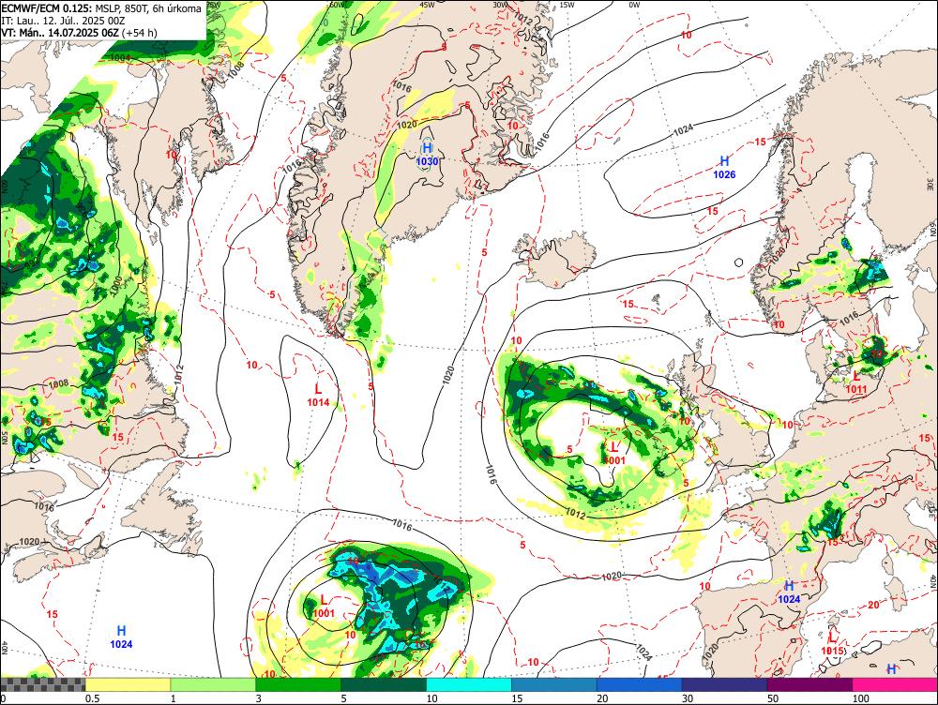Click the legend value label '3'
The width and height of the screenshot is (938, 705).
[259, 698]
